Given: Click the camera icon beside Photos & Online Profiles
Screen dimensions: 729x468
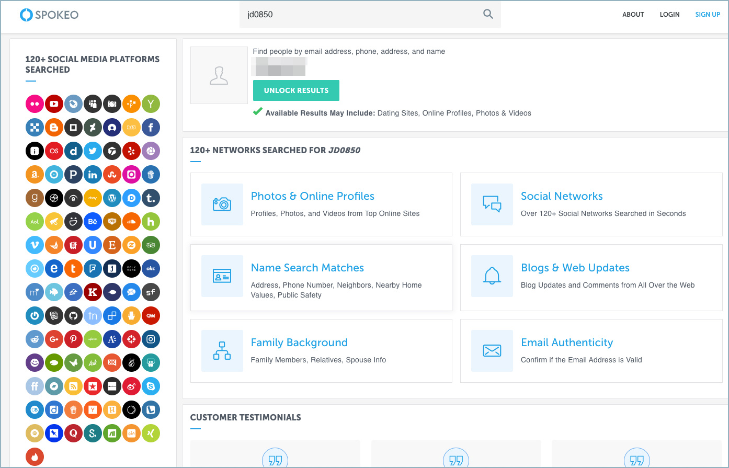Looking at the screenshot, I should point(222,204).
